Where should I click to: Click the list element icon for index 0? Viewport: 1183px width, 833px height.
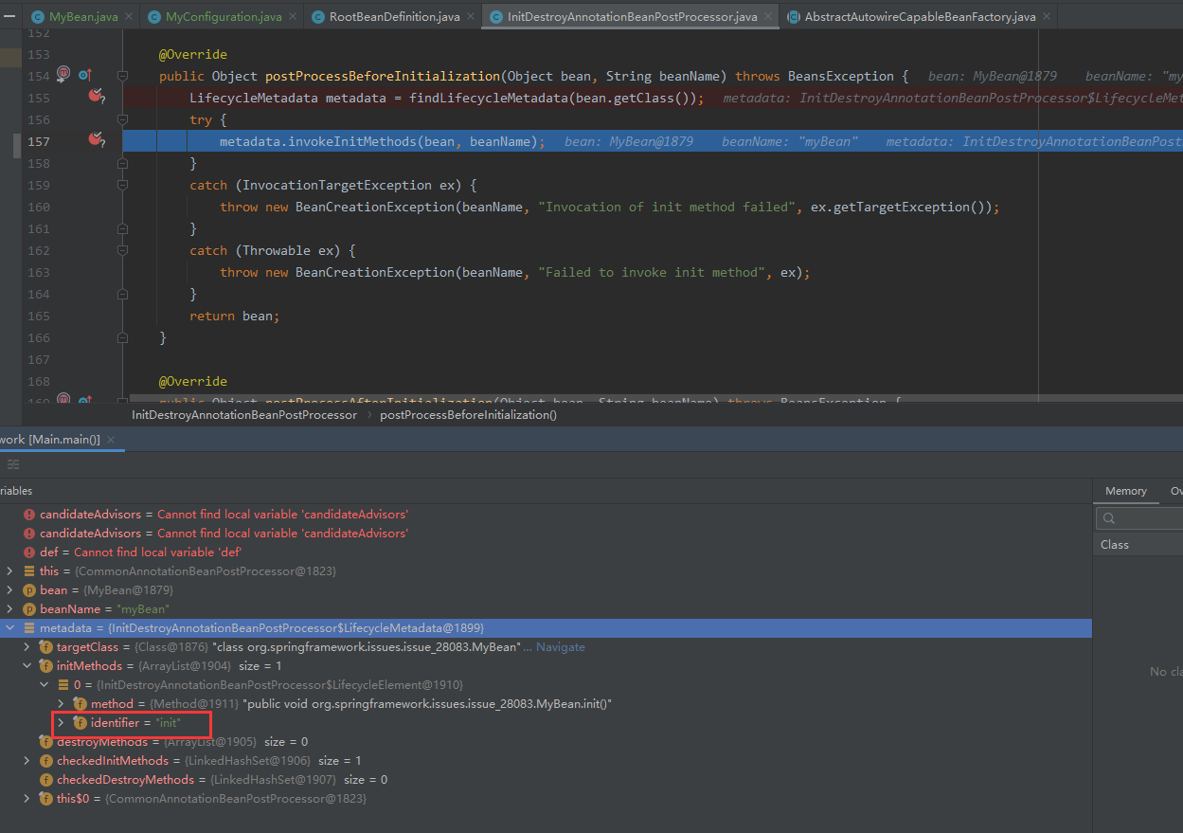[x=63, y=685]
